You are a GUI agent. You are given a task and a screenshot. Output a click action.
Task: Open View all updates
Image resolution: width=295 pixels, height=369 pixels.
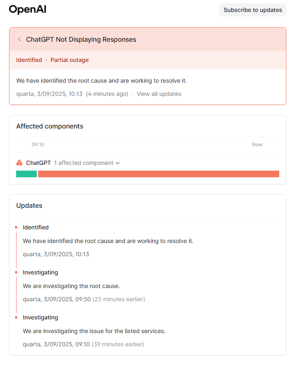tap(159, 94)
